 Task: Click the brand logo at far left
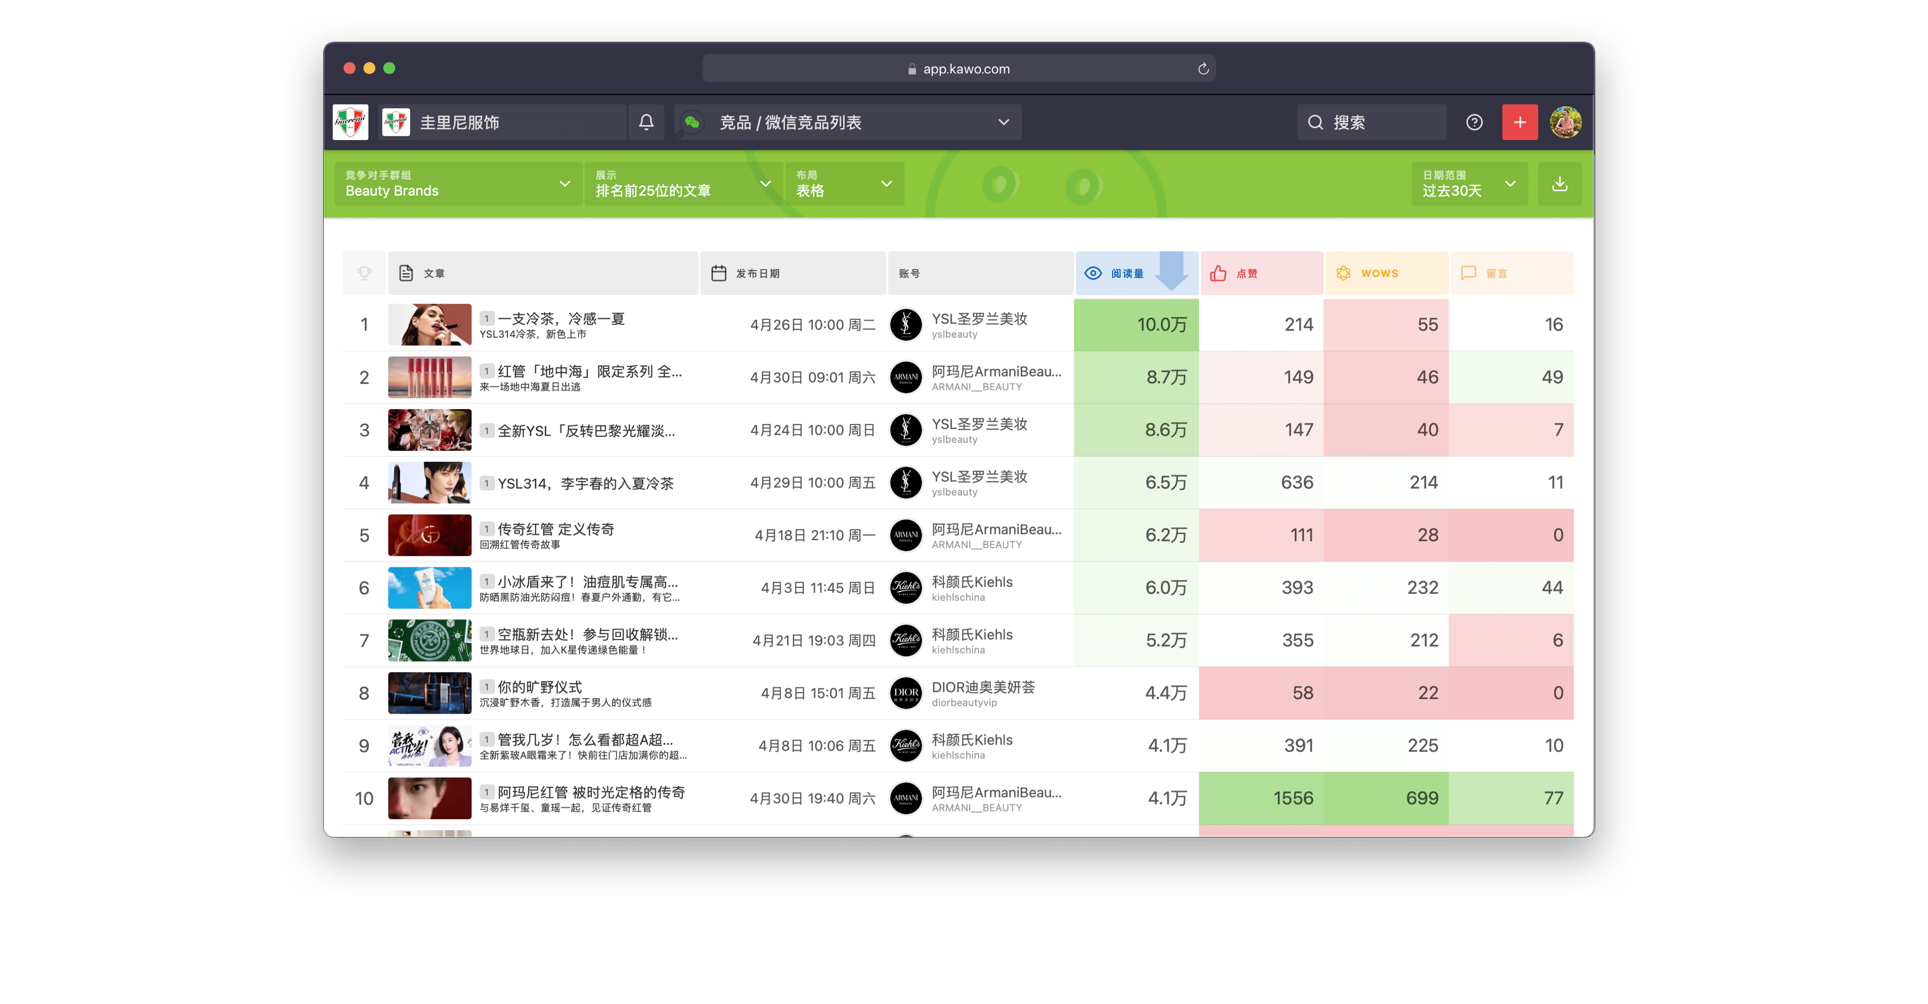click(350, 122)
